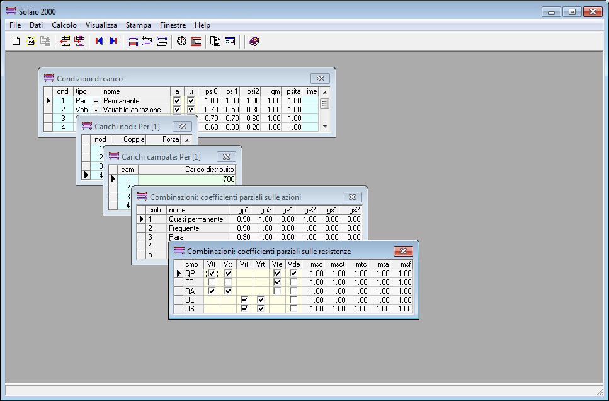Select the UL row label in resistenze table
This screenshot has height=401, width=609.
193,300
